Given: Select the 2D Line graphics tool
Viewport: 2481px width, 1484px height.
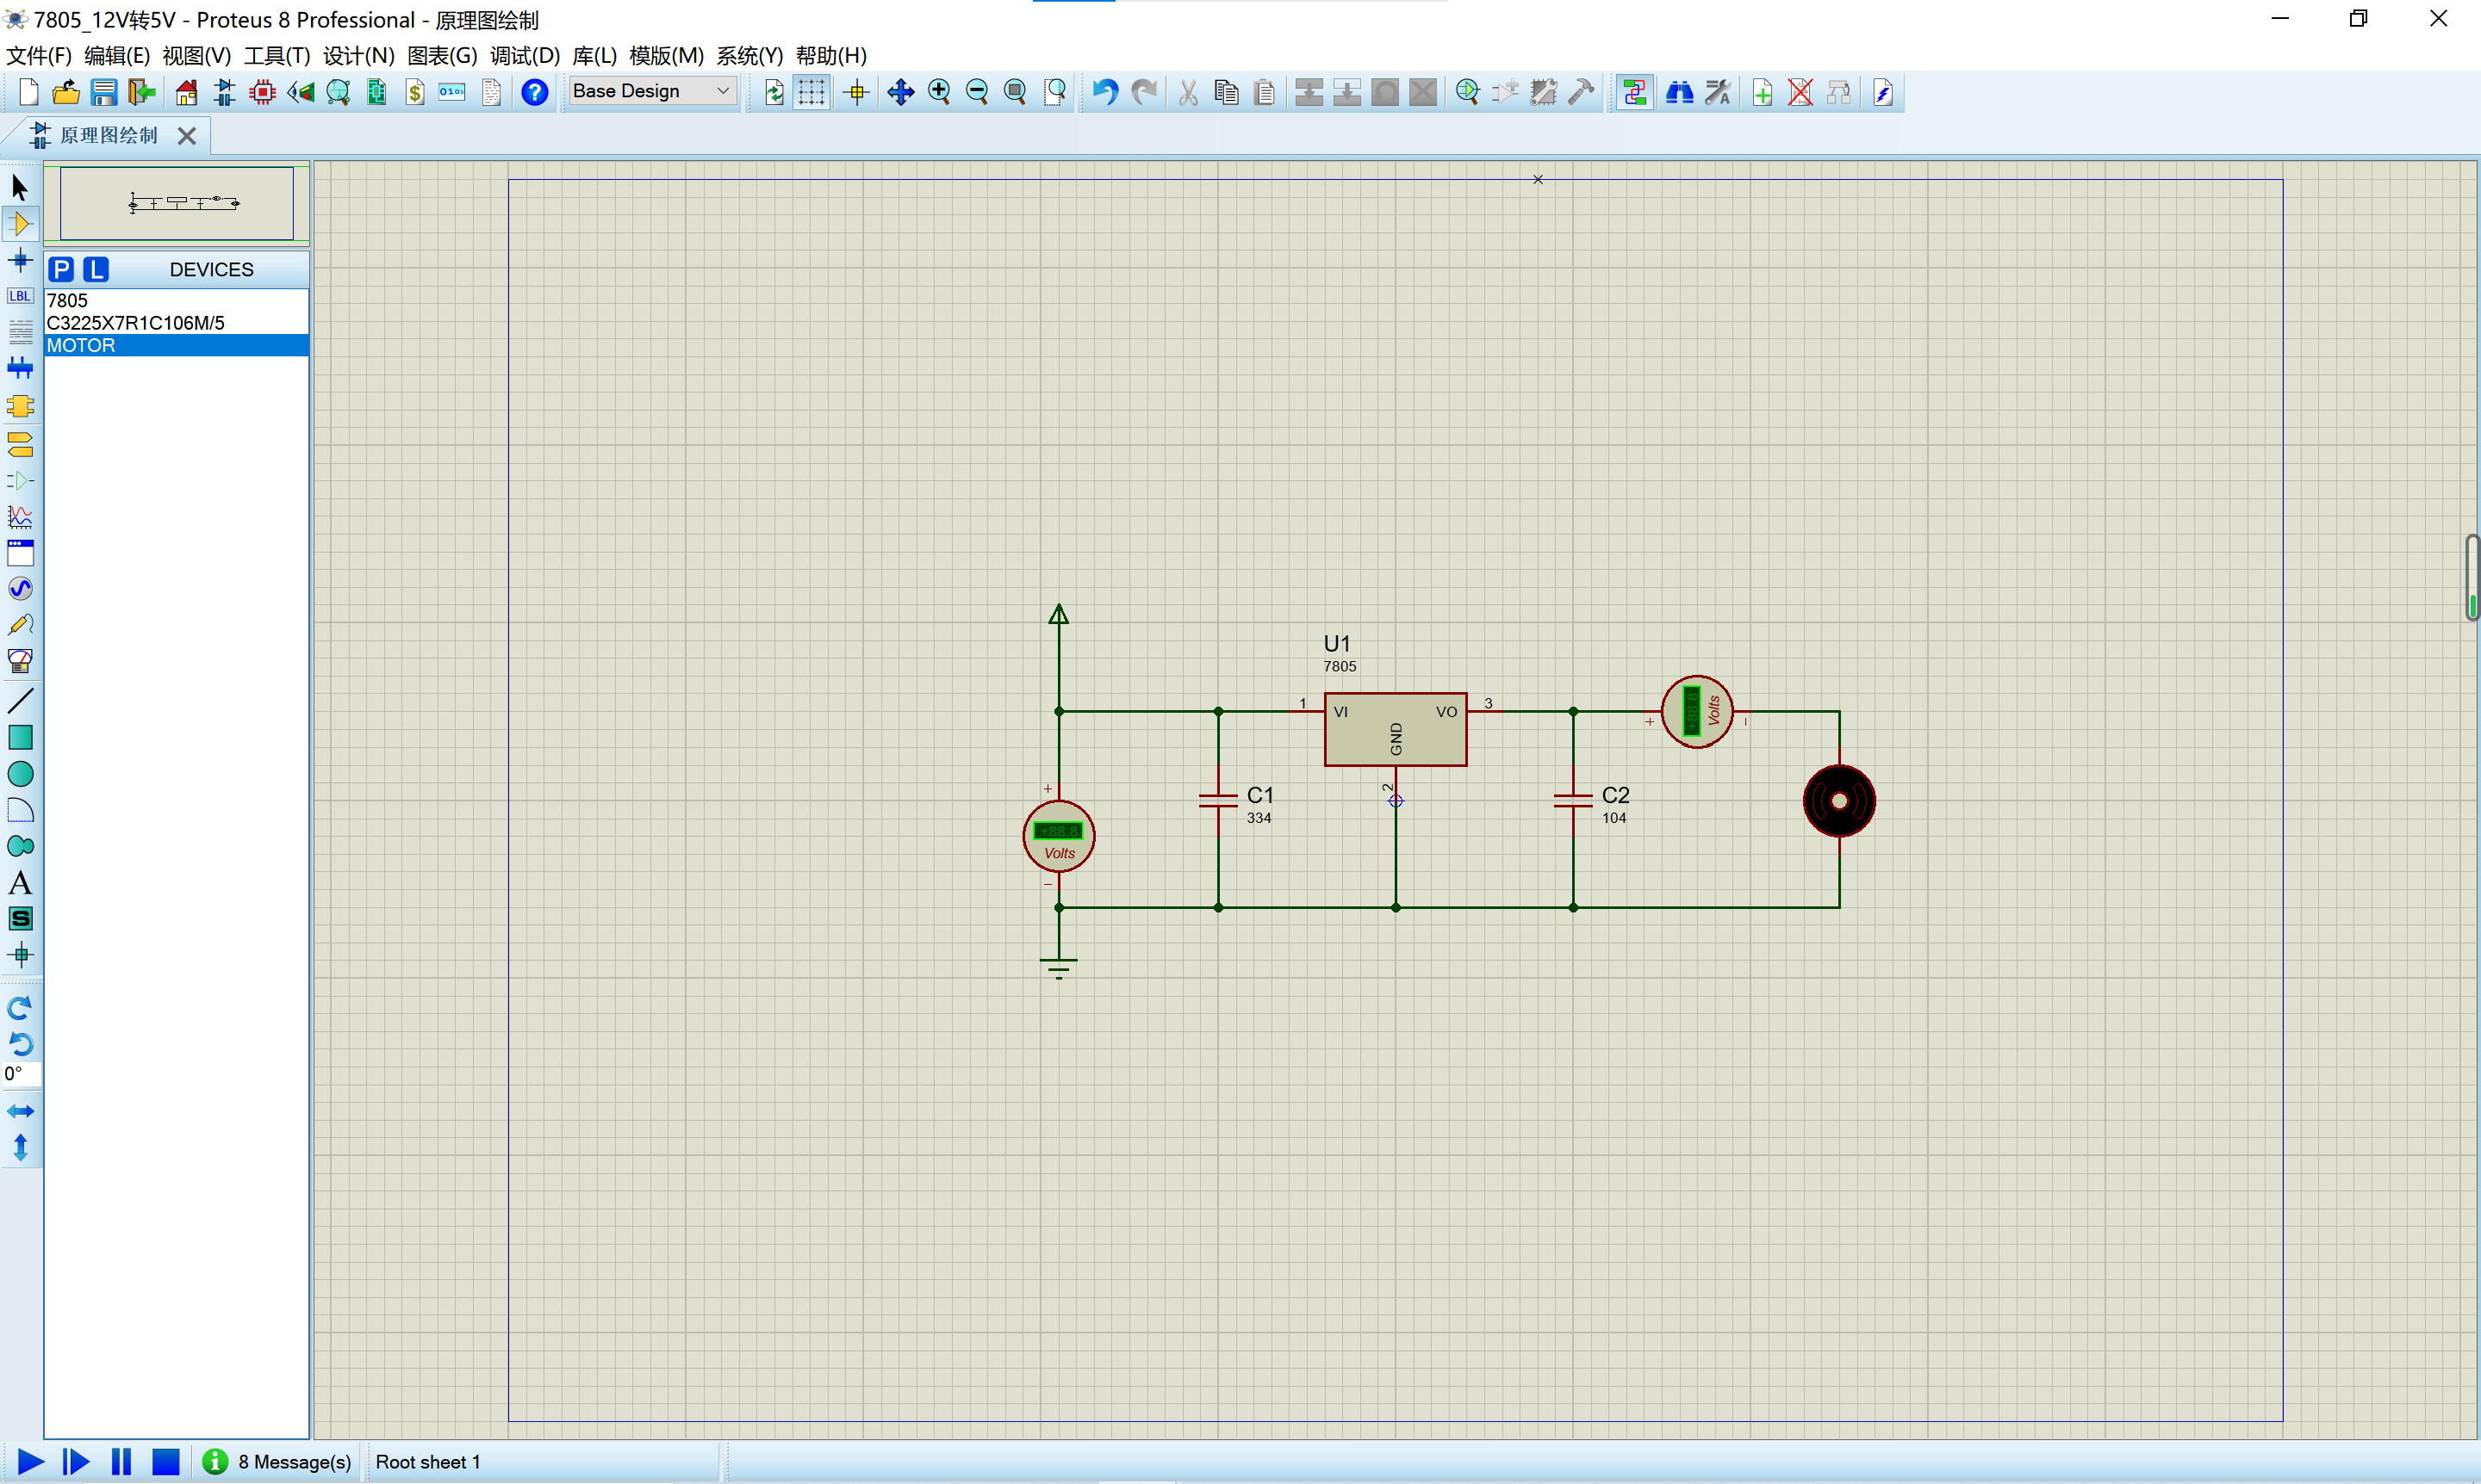Looking at the screenshot, I should [20, 700].
